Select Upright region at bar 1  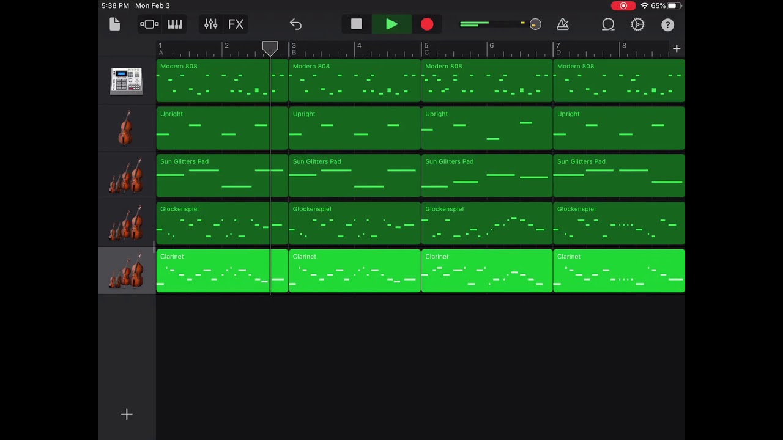click(222, 128)
